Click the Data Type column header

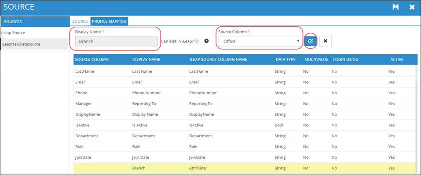286,59
